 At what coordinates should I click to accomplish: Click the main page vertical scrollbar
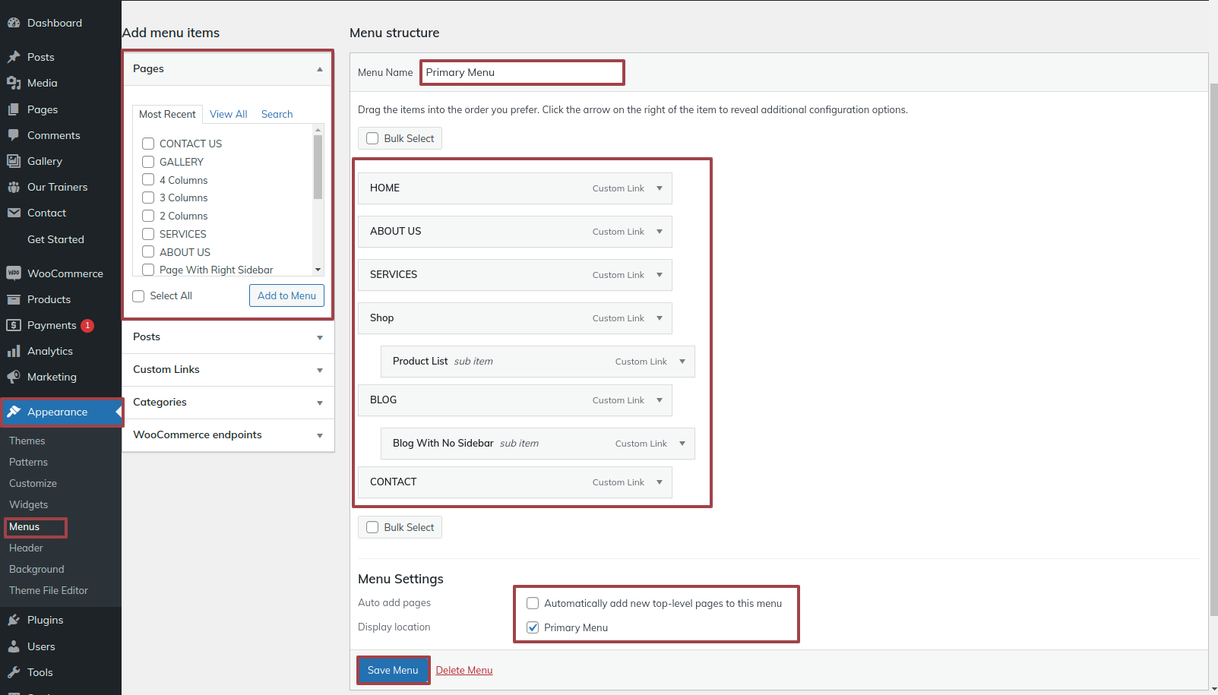pos(1213,349)
